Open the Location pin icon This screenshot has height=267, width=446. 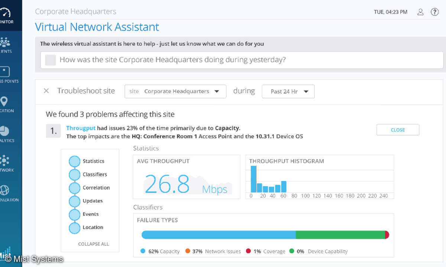tap(4, 101)
